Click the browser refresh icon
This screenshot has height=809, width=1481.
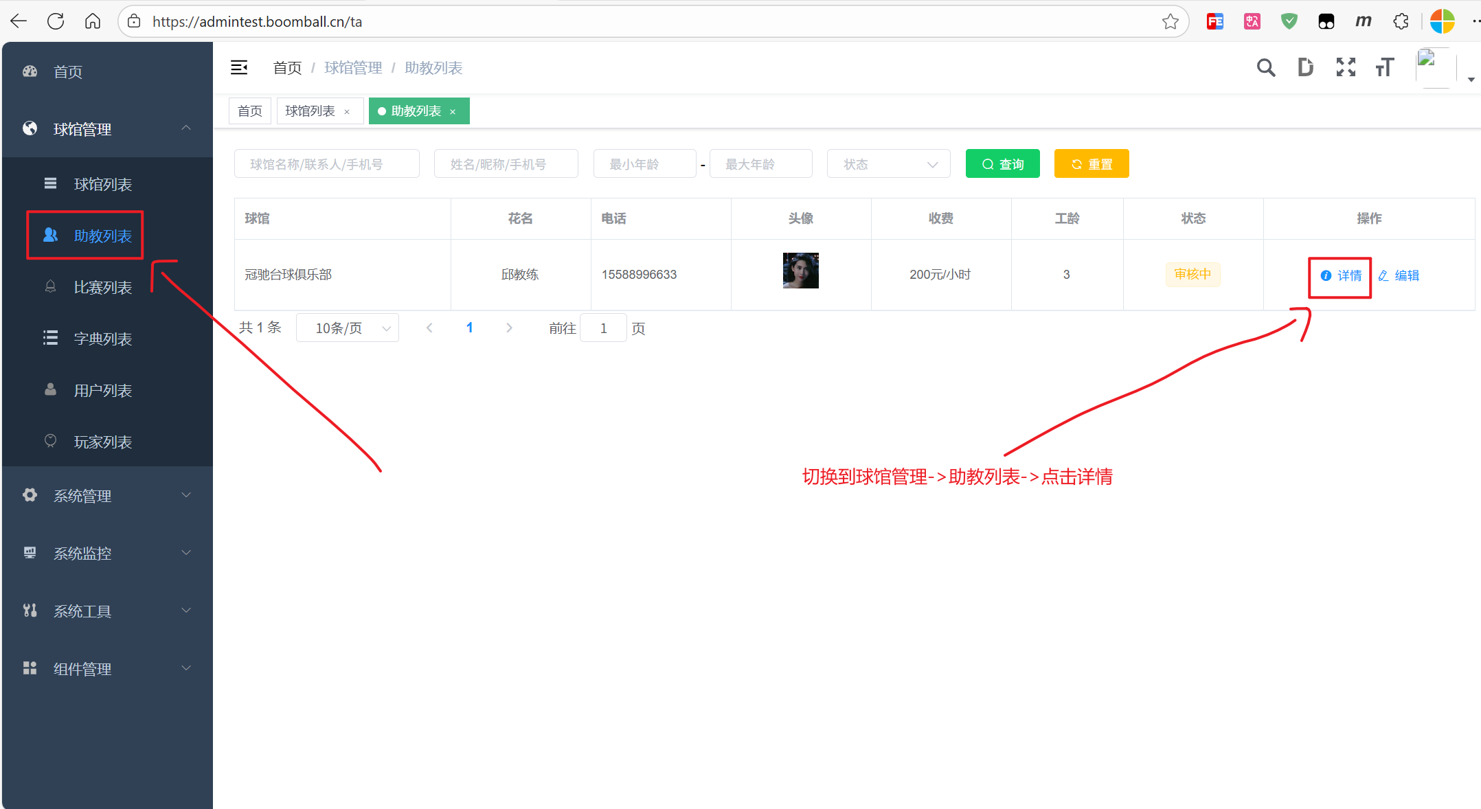click(56, 21)
